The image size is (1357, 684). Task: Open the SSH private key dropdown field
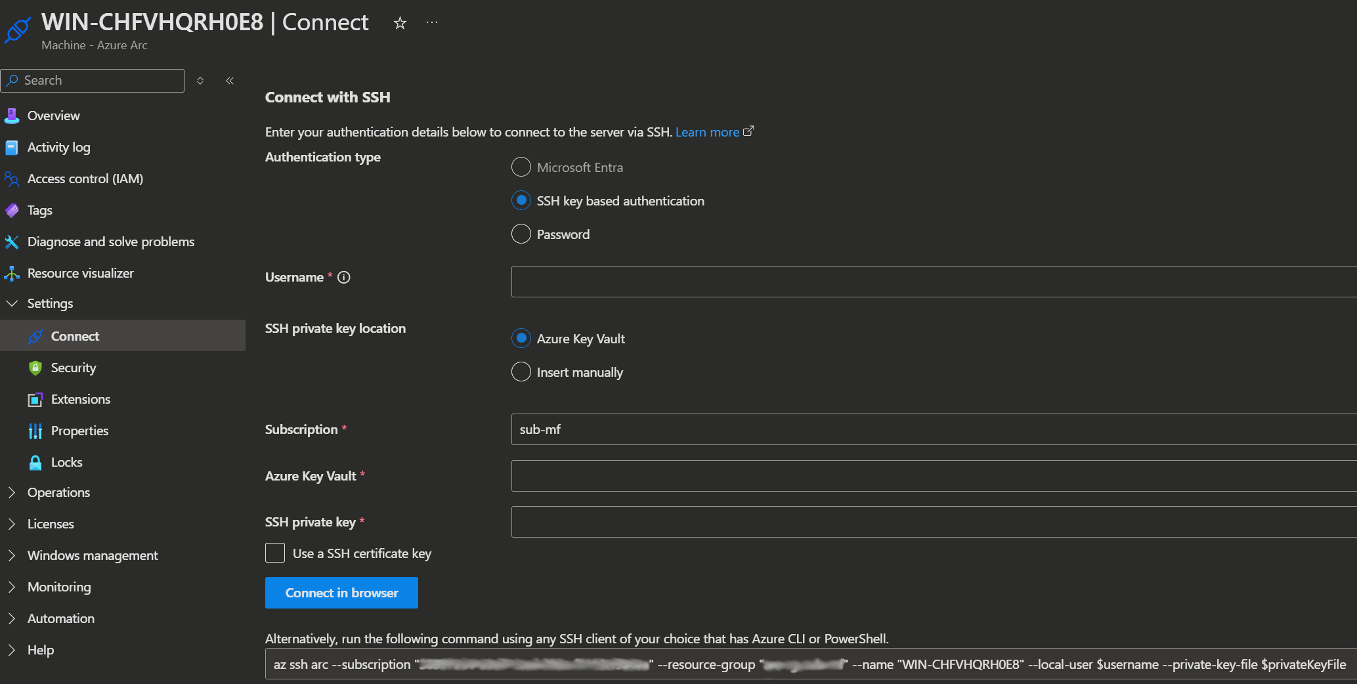coord(934,522)
